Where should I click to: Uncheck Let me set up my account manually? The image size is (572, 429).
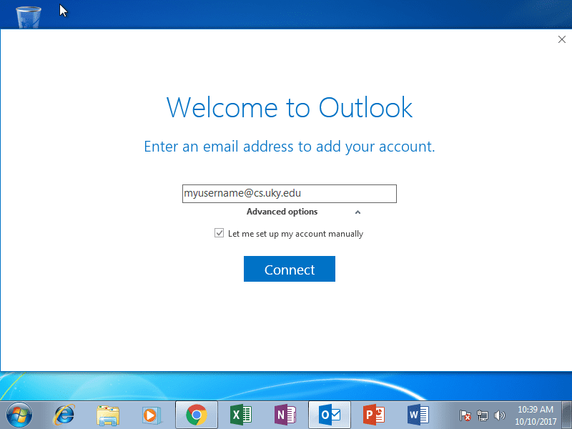pyautogui.click(x=219, y=233)
